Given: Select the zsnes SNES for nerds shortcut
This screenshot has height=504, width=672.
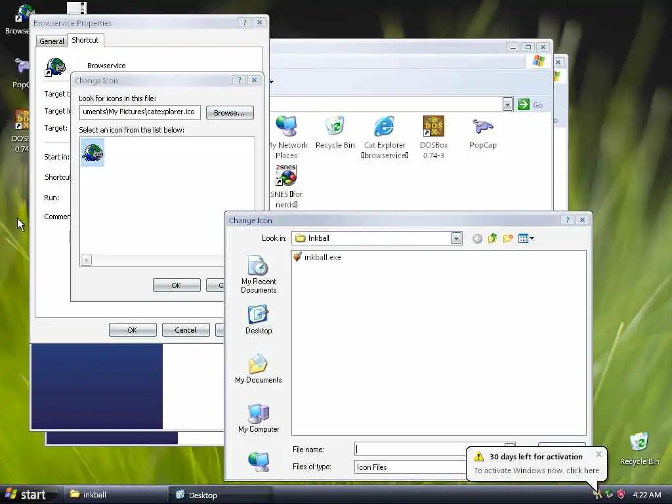Looking at the screenshot, I should click(286, 186).
